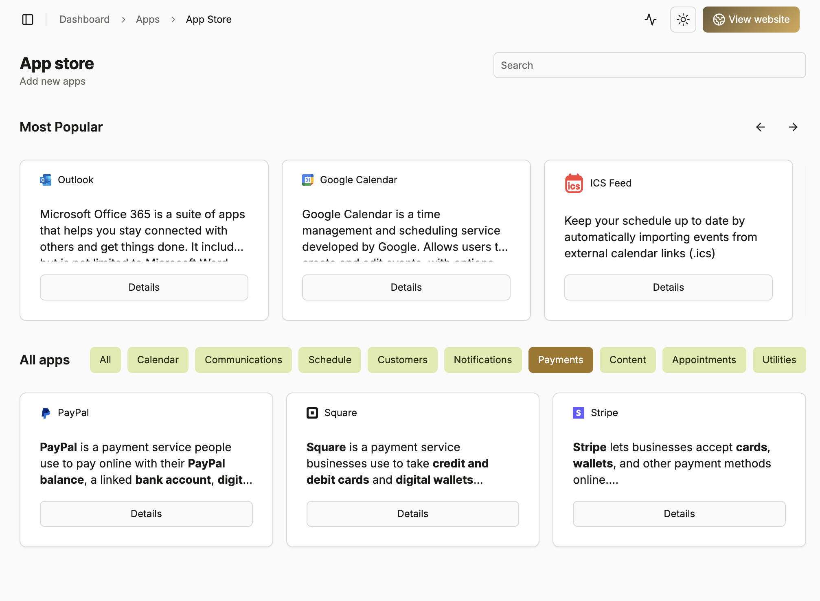Click the Stripe card title
The width and height of the screenshot is (820, 601).
[605, 413]
